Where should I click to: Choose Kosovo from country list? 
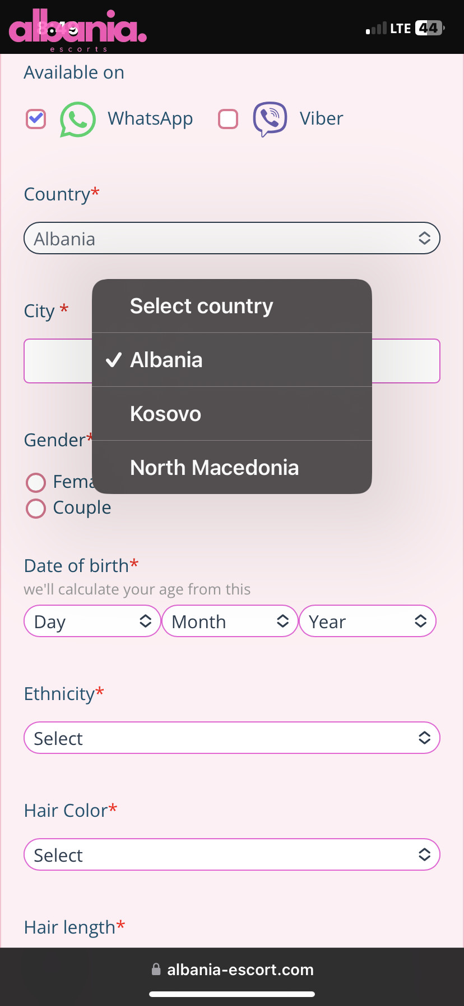click(232, 414)
